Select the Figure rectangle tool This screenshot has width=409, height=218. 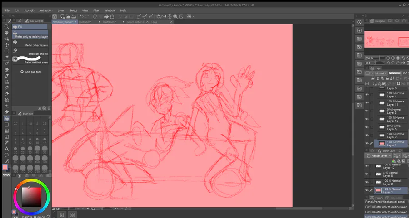coord(6,125)
